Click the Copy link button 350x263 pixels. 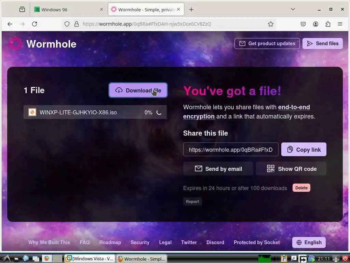pos(304,149)
